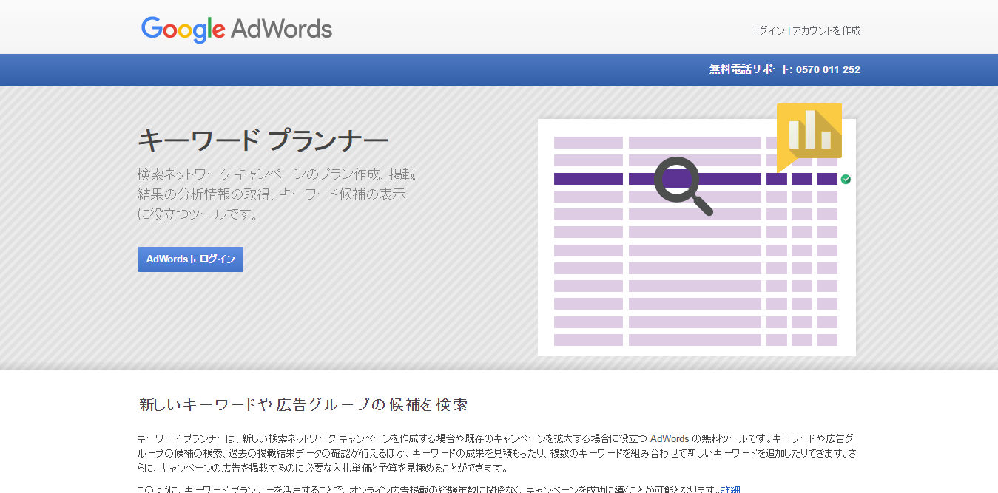Open the ログイン link in header

click(x=767, y=30)
